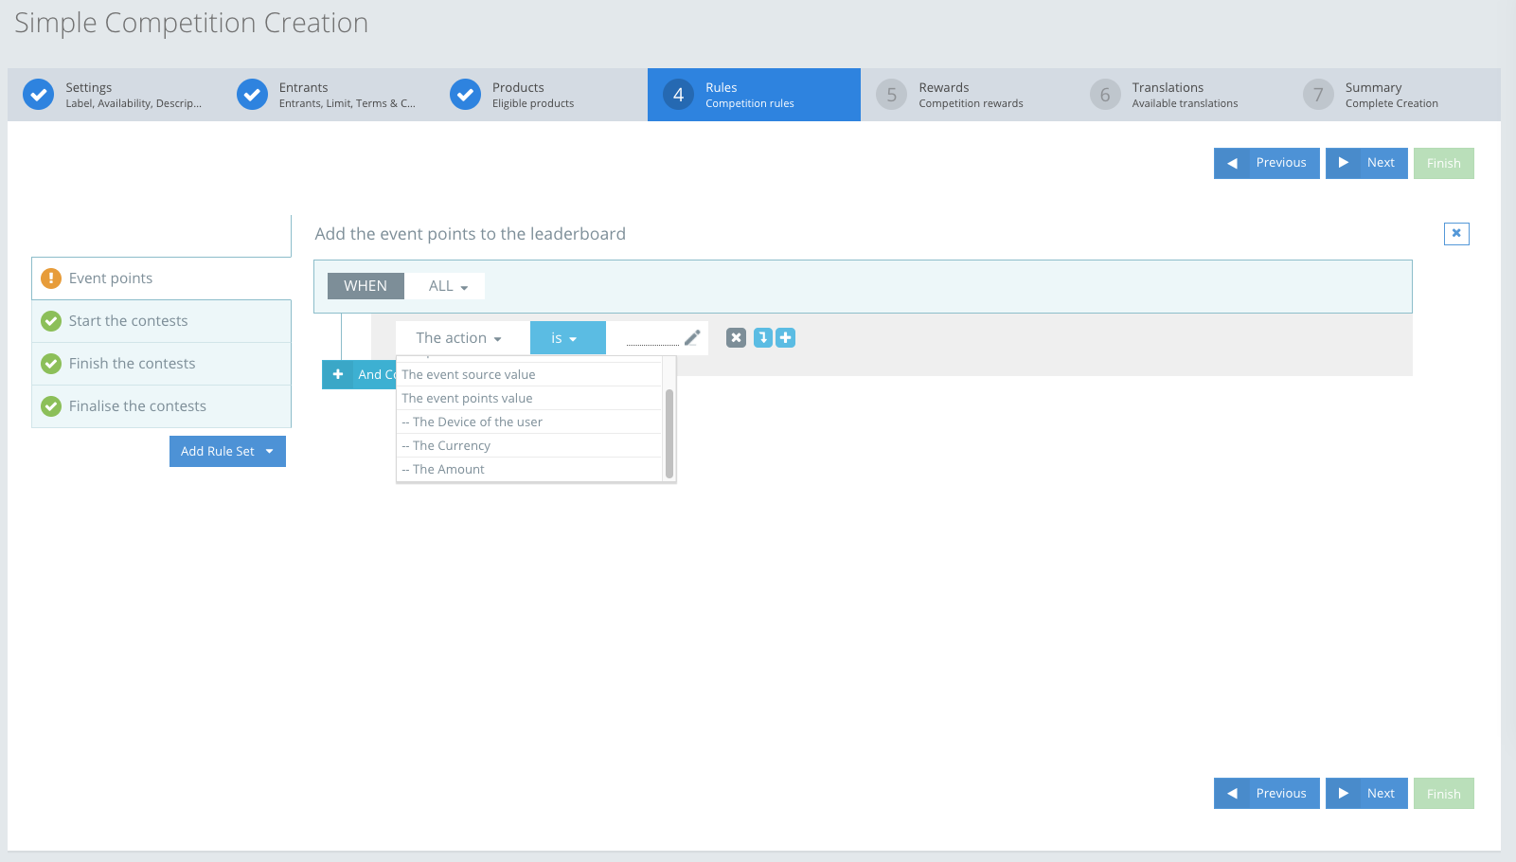Click the checkmark icon on the Settings step

(x=38, y=95)
